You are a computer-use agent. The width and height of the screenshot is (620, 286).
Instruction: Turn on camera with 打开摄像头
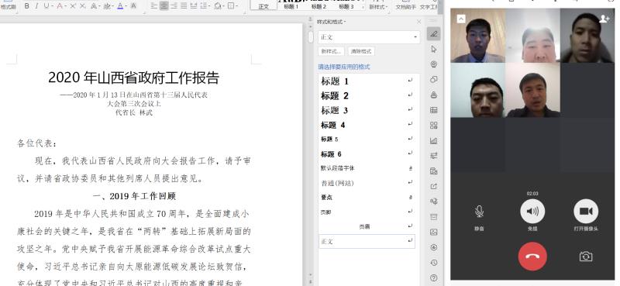point(586,212)
